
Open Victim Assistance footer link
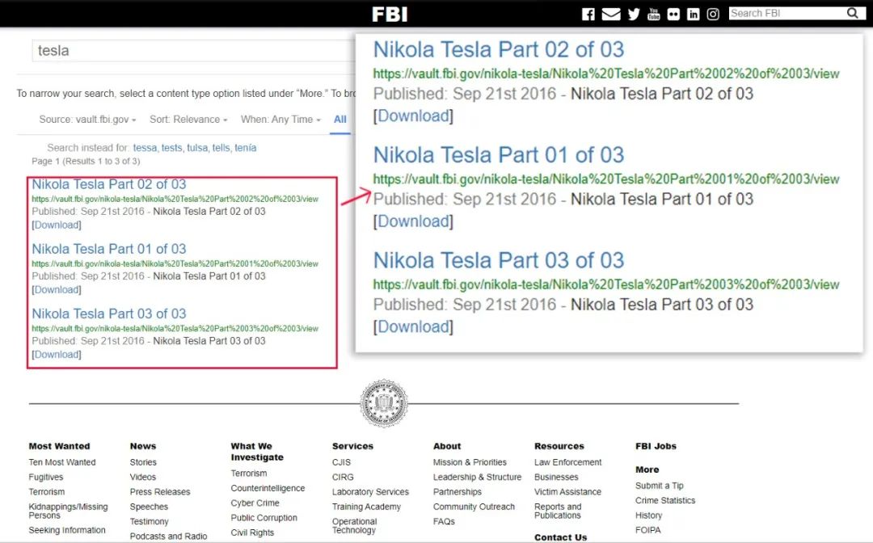[568, 492]
